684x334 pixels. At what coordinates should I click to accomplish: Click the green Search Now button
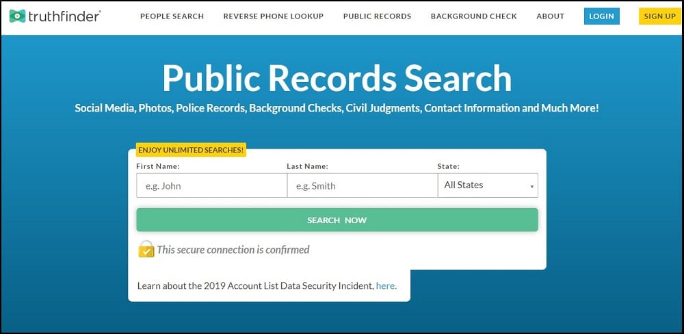pyautogui.click(x=337, y=220)
